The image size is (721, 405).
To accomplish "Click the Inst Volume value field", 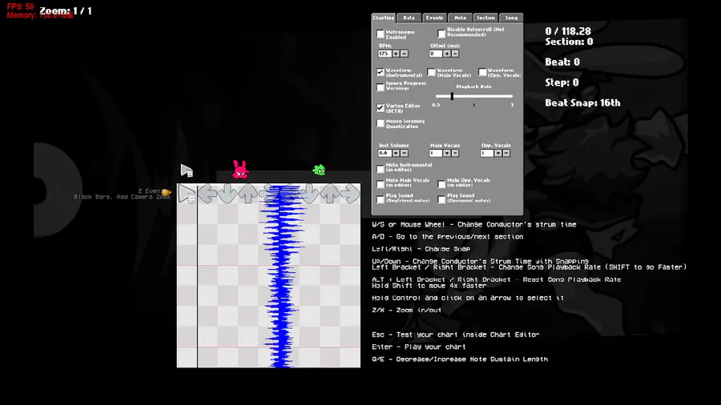I will coord(385,153).
